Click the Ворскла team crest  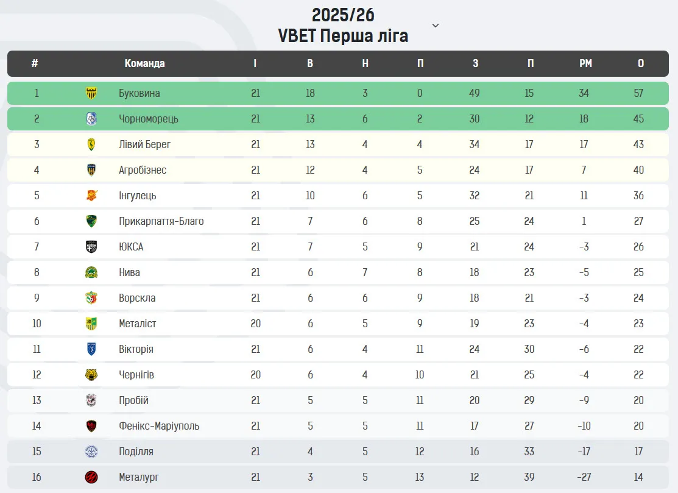pyautogui.click(x=91, y=298)
